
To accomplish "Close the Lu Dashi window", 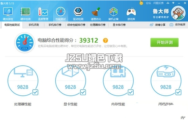I will coord(185,3).
